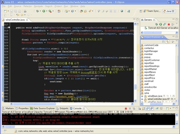
Task: Clear the Console output icon
Action: [x=139, y=108]
